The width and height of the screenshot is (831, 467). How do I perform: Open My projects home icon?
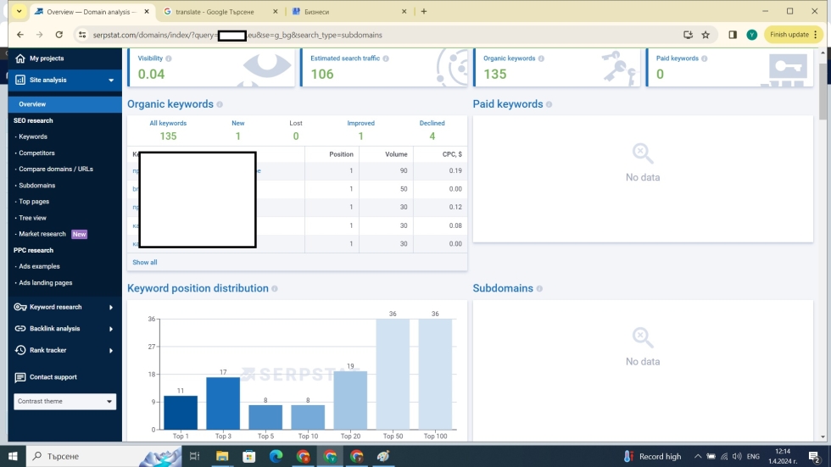pos(20,58)
